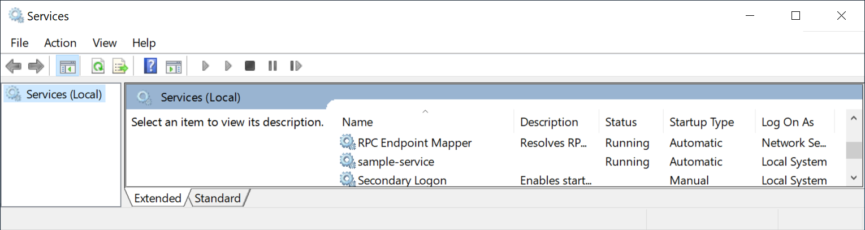Click the Export List icon
Viewport: 865px width, 230px height.
(x=120, y=66)
